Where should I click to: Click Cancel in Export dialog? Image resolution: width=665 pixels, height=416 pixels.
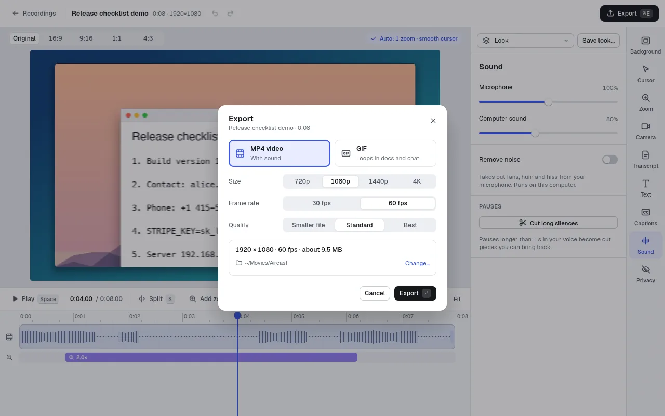(375, 293)
